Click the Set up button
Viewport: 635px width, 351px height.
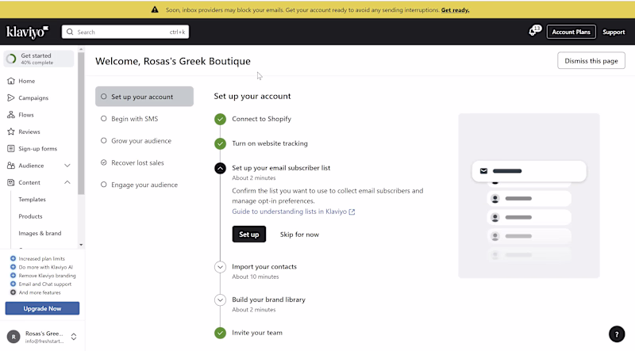tap(248, 235)
